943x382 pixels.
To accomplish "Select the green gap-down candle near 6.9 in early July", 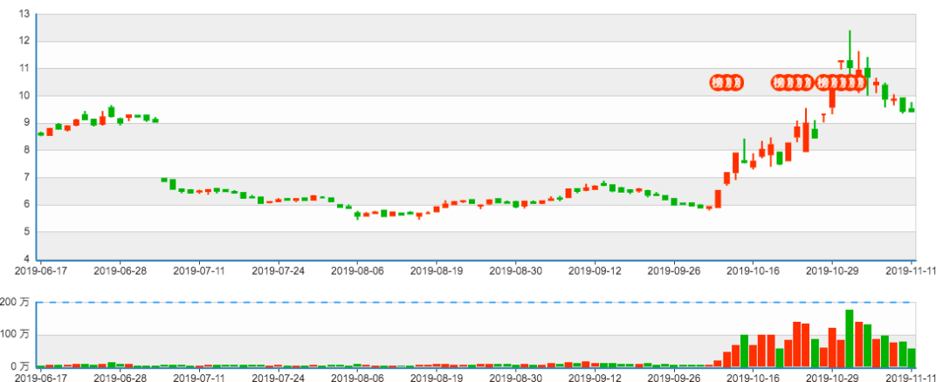I will (163, 180).
